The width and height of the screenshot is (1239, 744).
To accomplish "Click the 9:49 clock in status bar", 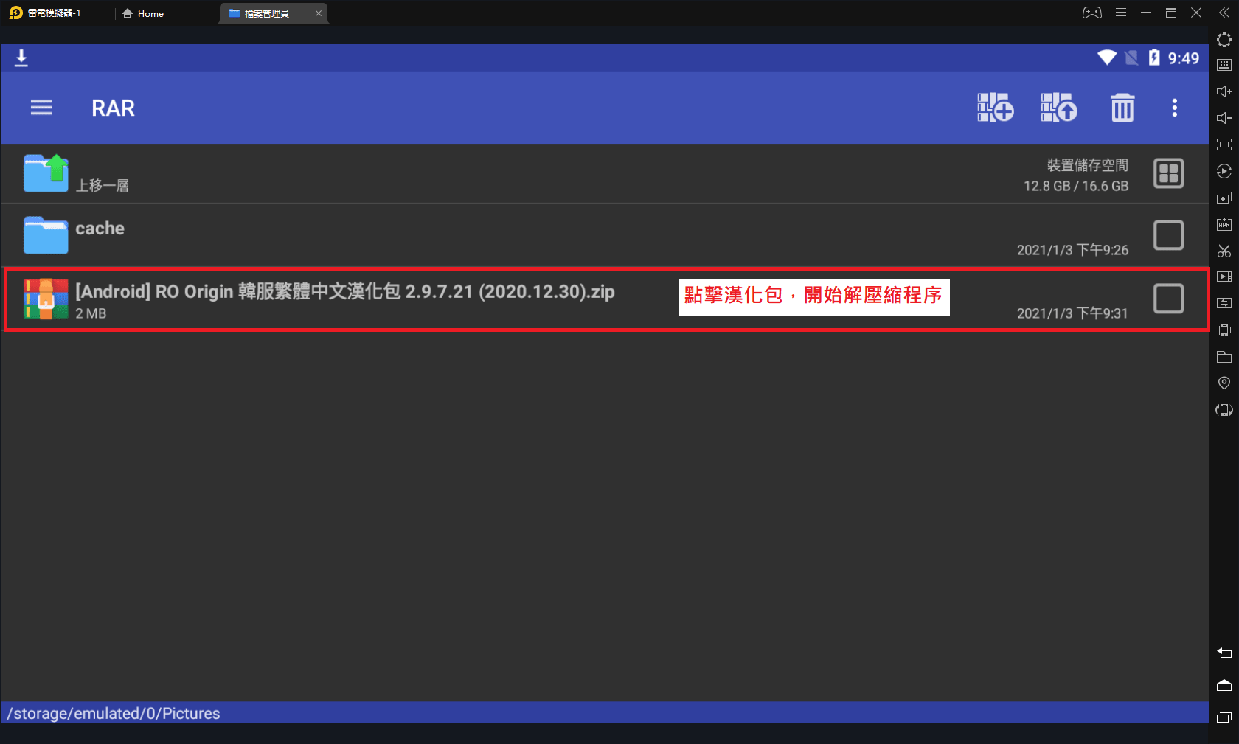I will pyautogui.click(x=1183, y=58).
